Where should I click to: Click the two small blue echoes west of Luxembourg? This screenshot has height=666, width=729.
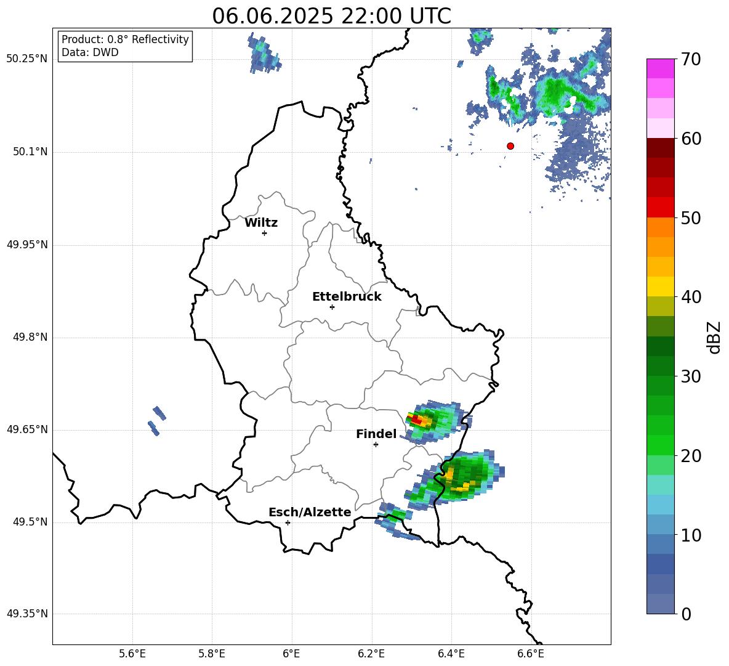[x=157, y=421]
